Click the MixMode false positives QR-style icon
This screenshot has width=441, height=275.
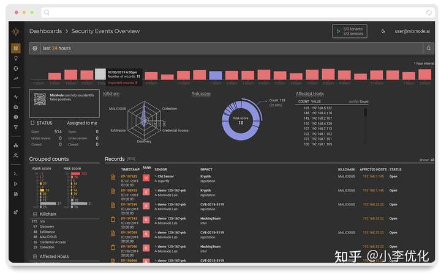40,99
